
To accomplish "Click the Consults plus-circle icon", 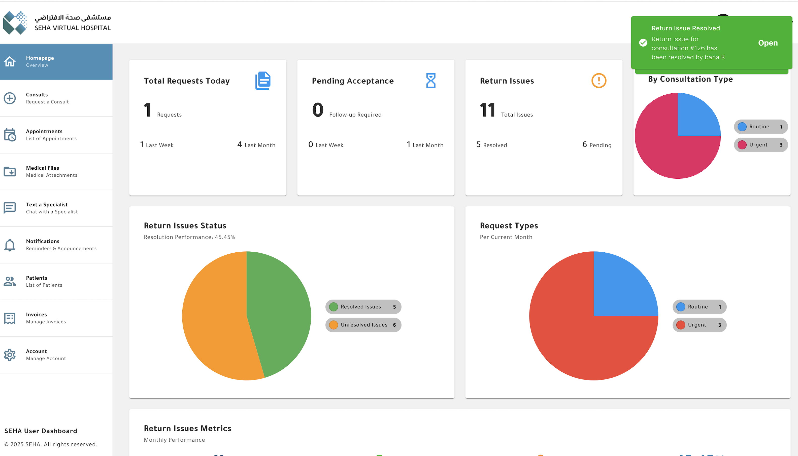I will pyautogui.click(x=10, y=98).
